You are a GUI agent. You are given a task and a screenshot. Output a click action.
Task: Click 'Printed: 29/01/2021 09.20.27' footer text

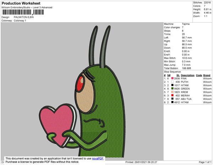click(x=141, y=162)
